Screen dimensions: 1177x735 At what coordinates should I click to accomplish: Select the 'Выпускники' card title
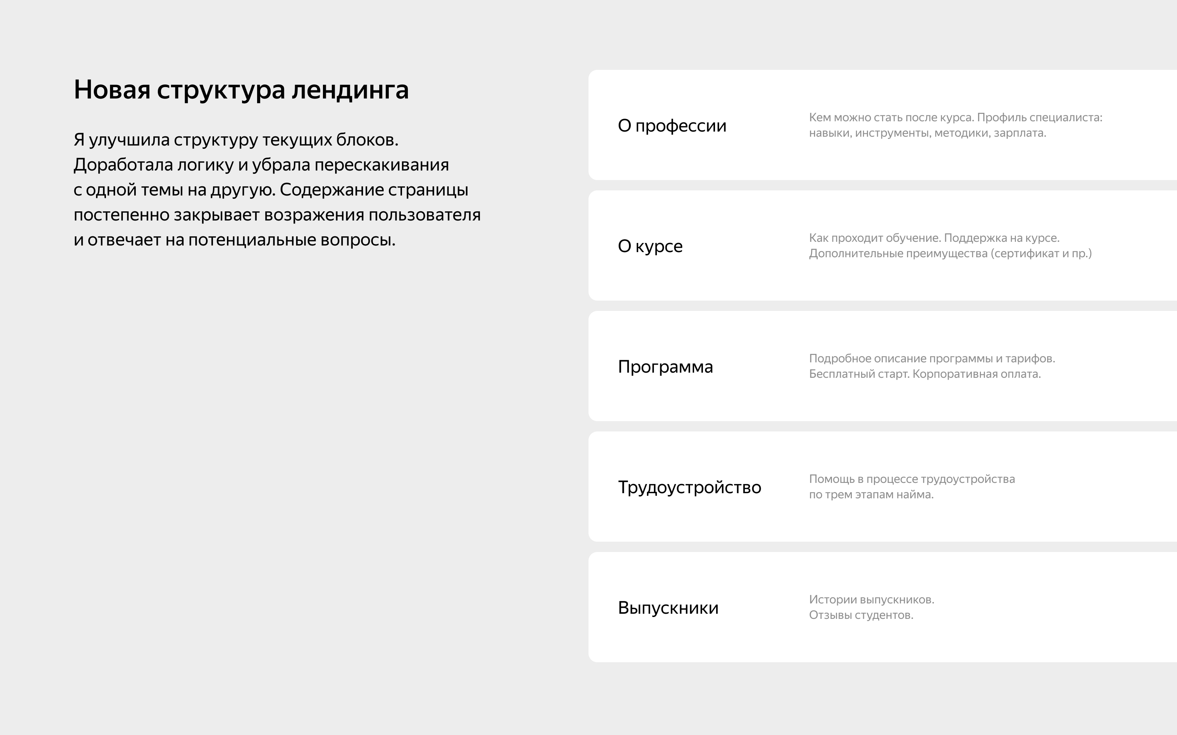(x=668, y=608)
